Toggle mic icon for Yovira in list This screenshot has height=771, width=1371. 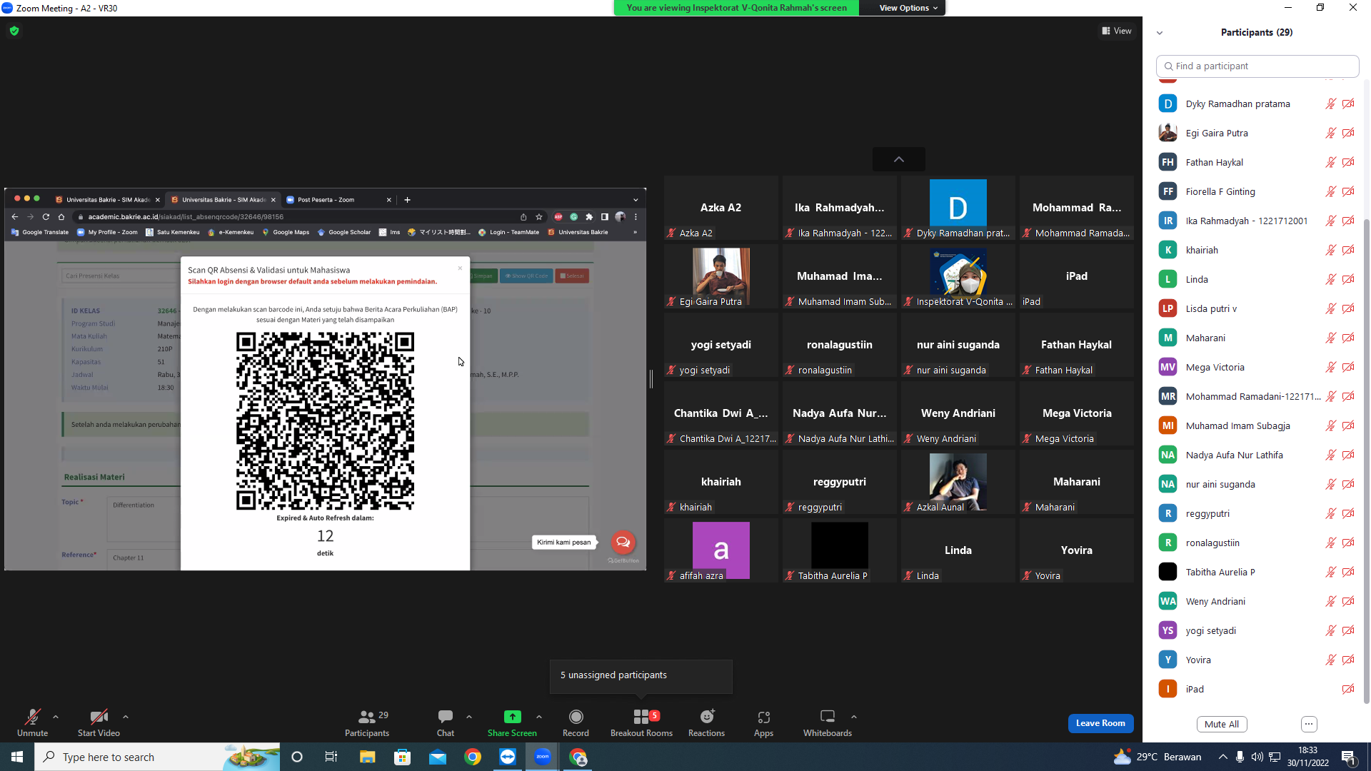1331,660
